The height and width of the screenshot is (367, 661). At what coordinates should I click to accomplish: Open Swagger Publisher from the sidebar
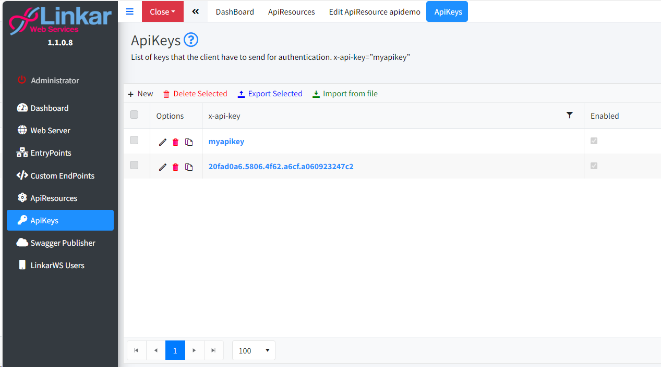coord(63,243)
